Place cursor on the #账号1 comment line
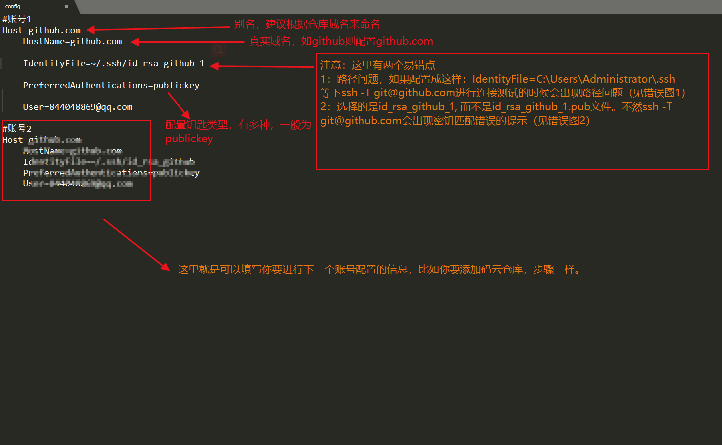722x445 pixels. pyautogui.click(x=17, y=19)
